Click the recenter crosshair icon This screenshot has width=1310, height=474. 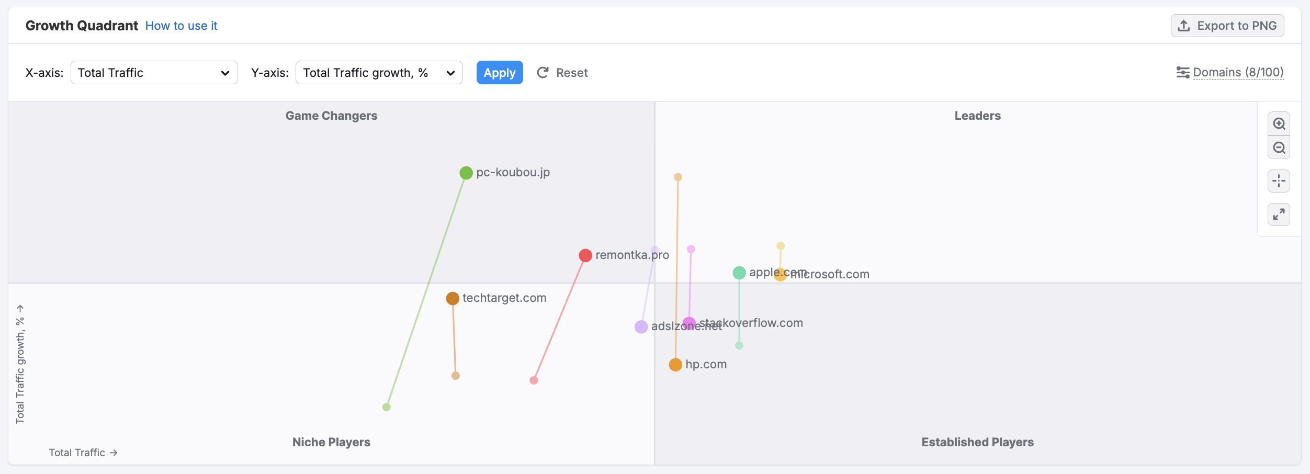(x=1279, y=181)
